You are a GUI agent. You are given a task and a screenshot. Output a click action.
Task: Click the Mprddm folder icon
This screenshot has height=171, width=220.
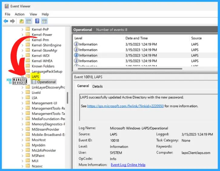pos(28,145)
